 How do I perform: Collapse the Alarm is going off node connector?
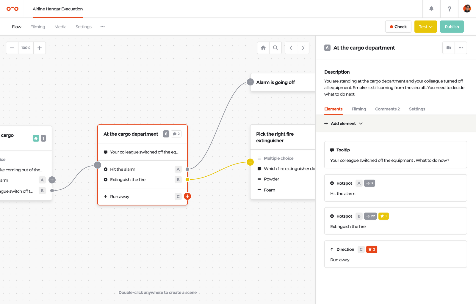coord(250,82)
